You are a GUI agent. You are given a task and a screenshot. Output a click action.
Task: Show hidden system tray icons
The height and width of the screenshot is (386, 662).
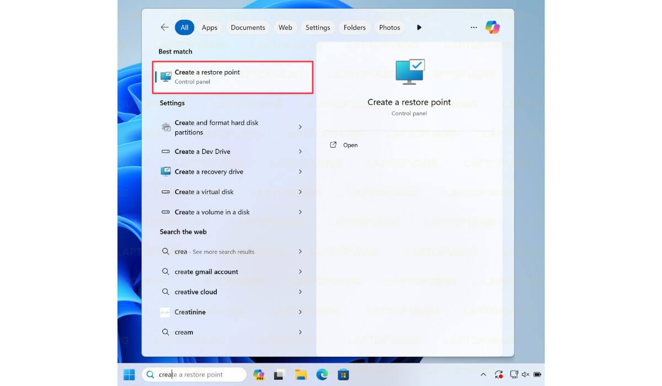point(483,374)
